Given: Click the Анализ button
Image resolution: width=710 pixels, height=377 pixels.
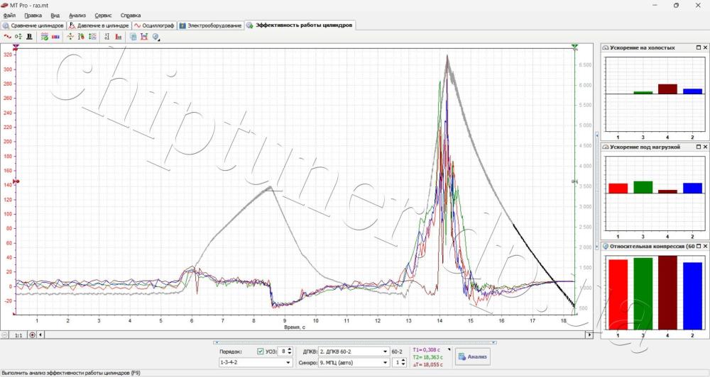Looking at the screenshot, I should (472, 356).
